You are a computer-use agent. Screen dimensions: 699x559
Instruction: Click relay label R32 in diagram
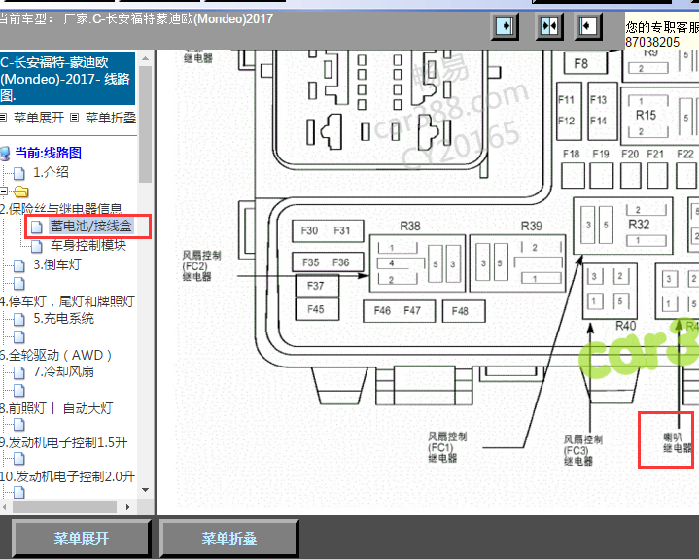(x=639, y=225)
